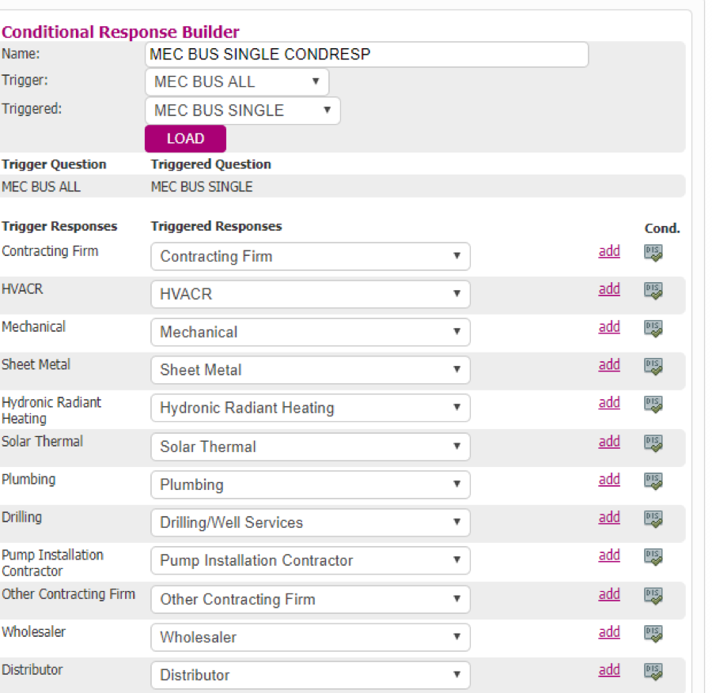The image size is (712, 693).
Task: Open the Trigger dropdown showing MEC BUS ALL
Action: 237,82
